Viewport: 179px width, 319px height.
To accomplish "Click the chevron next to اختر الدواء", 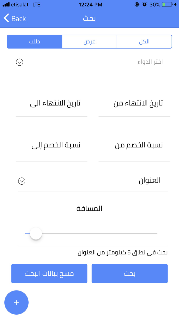I will 19,62.
